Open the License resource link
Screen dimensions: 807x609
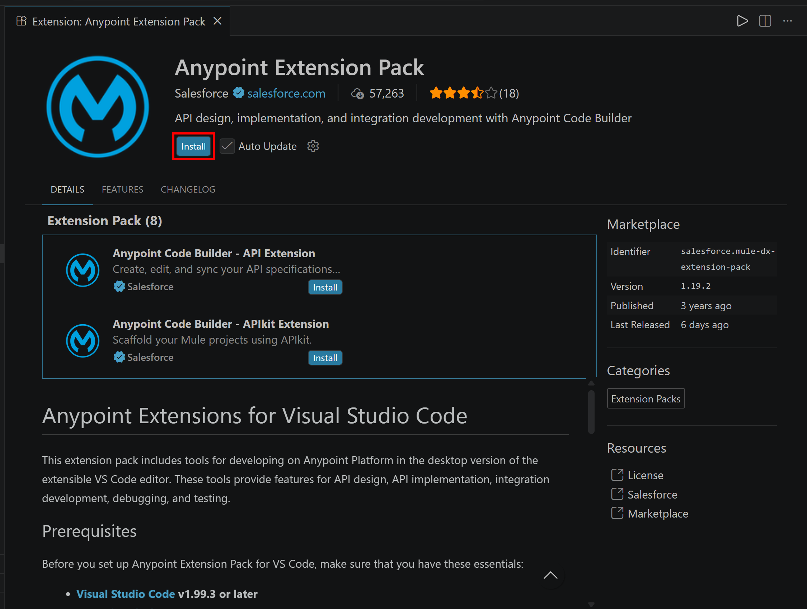646,476
